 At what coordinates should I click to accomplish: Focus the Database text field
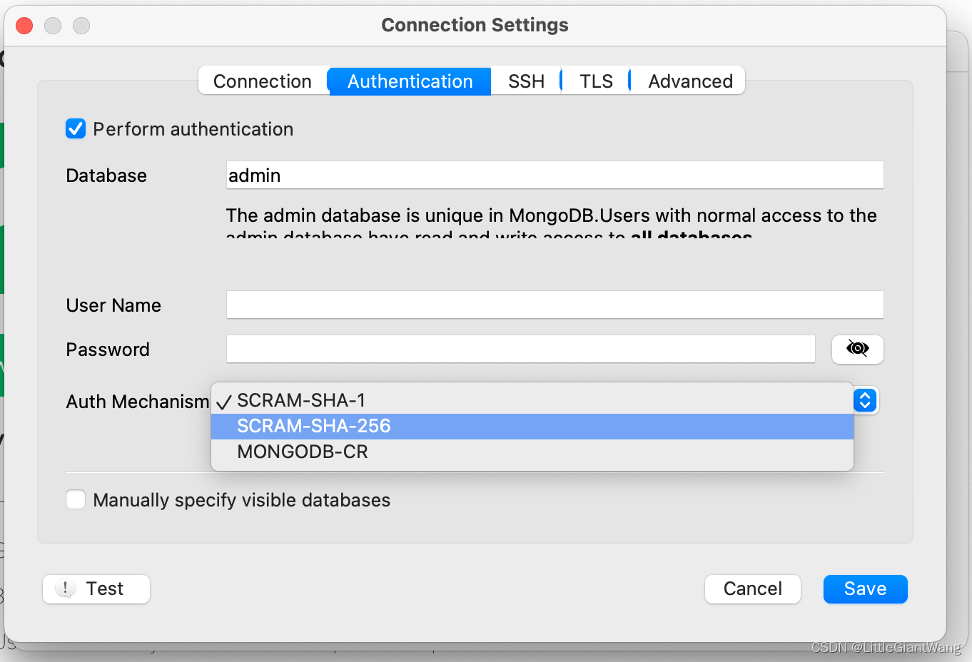coord(555,175)
